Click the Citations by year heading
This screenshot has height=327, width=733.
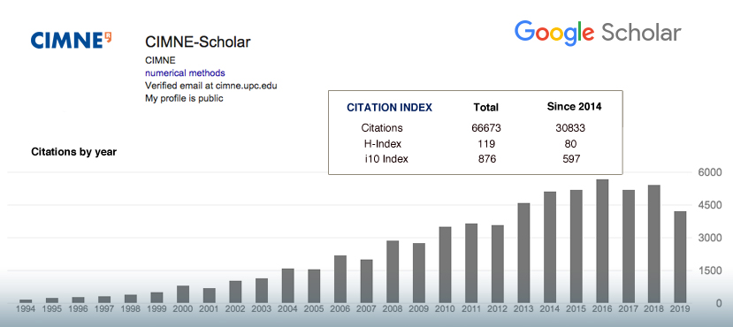74,152
